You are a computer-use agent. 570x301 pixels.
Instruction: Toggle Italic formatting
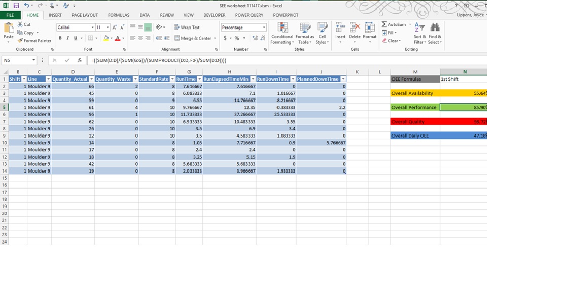click(67, 38)
